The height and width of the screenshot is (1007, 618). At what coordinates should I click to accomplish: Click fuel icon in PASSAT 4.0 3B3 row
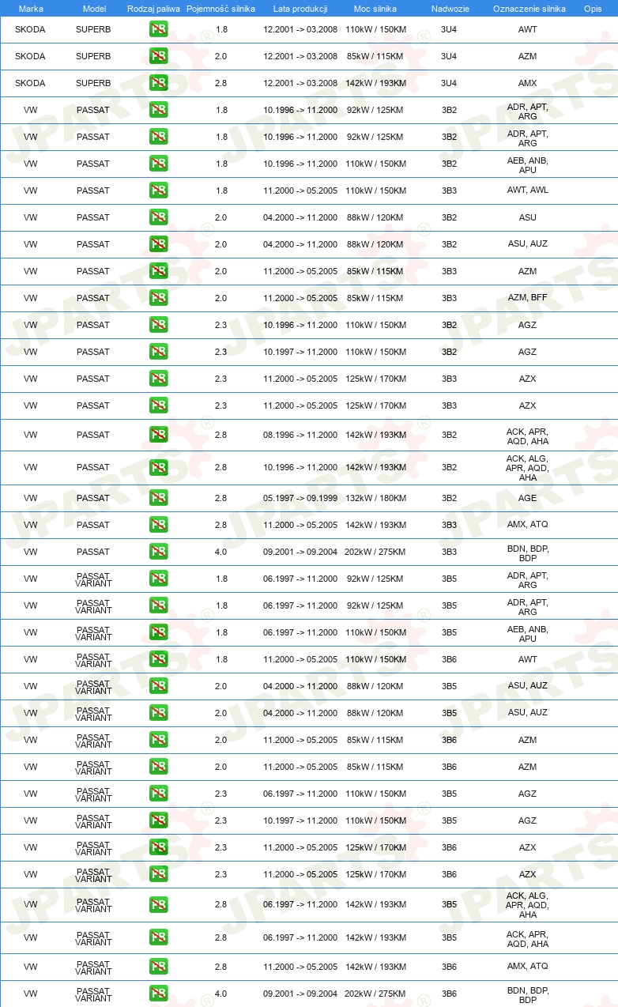(x=158, y=552)
